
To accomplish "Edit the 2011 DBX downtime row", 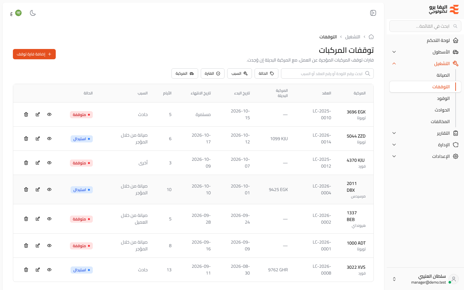I will coord(38,189).
